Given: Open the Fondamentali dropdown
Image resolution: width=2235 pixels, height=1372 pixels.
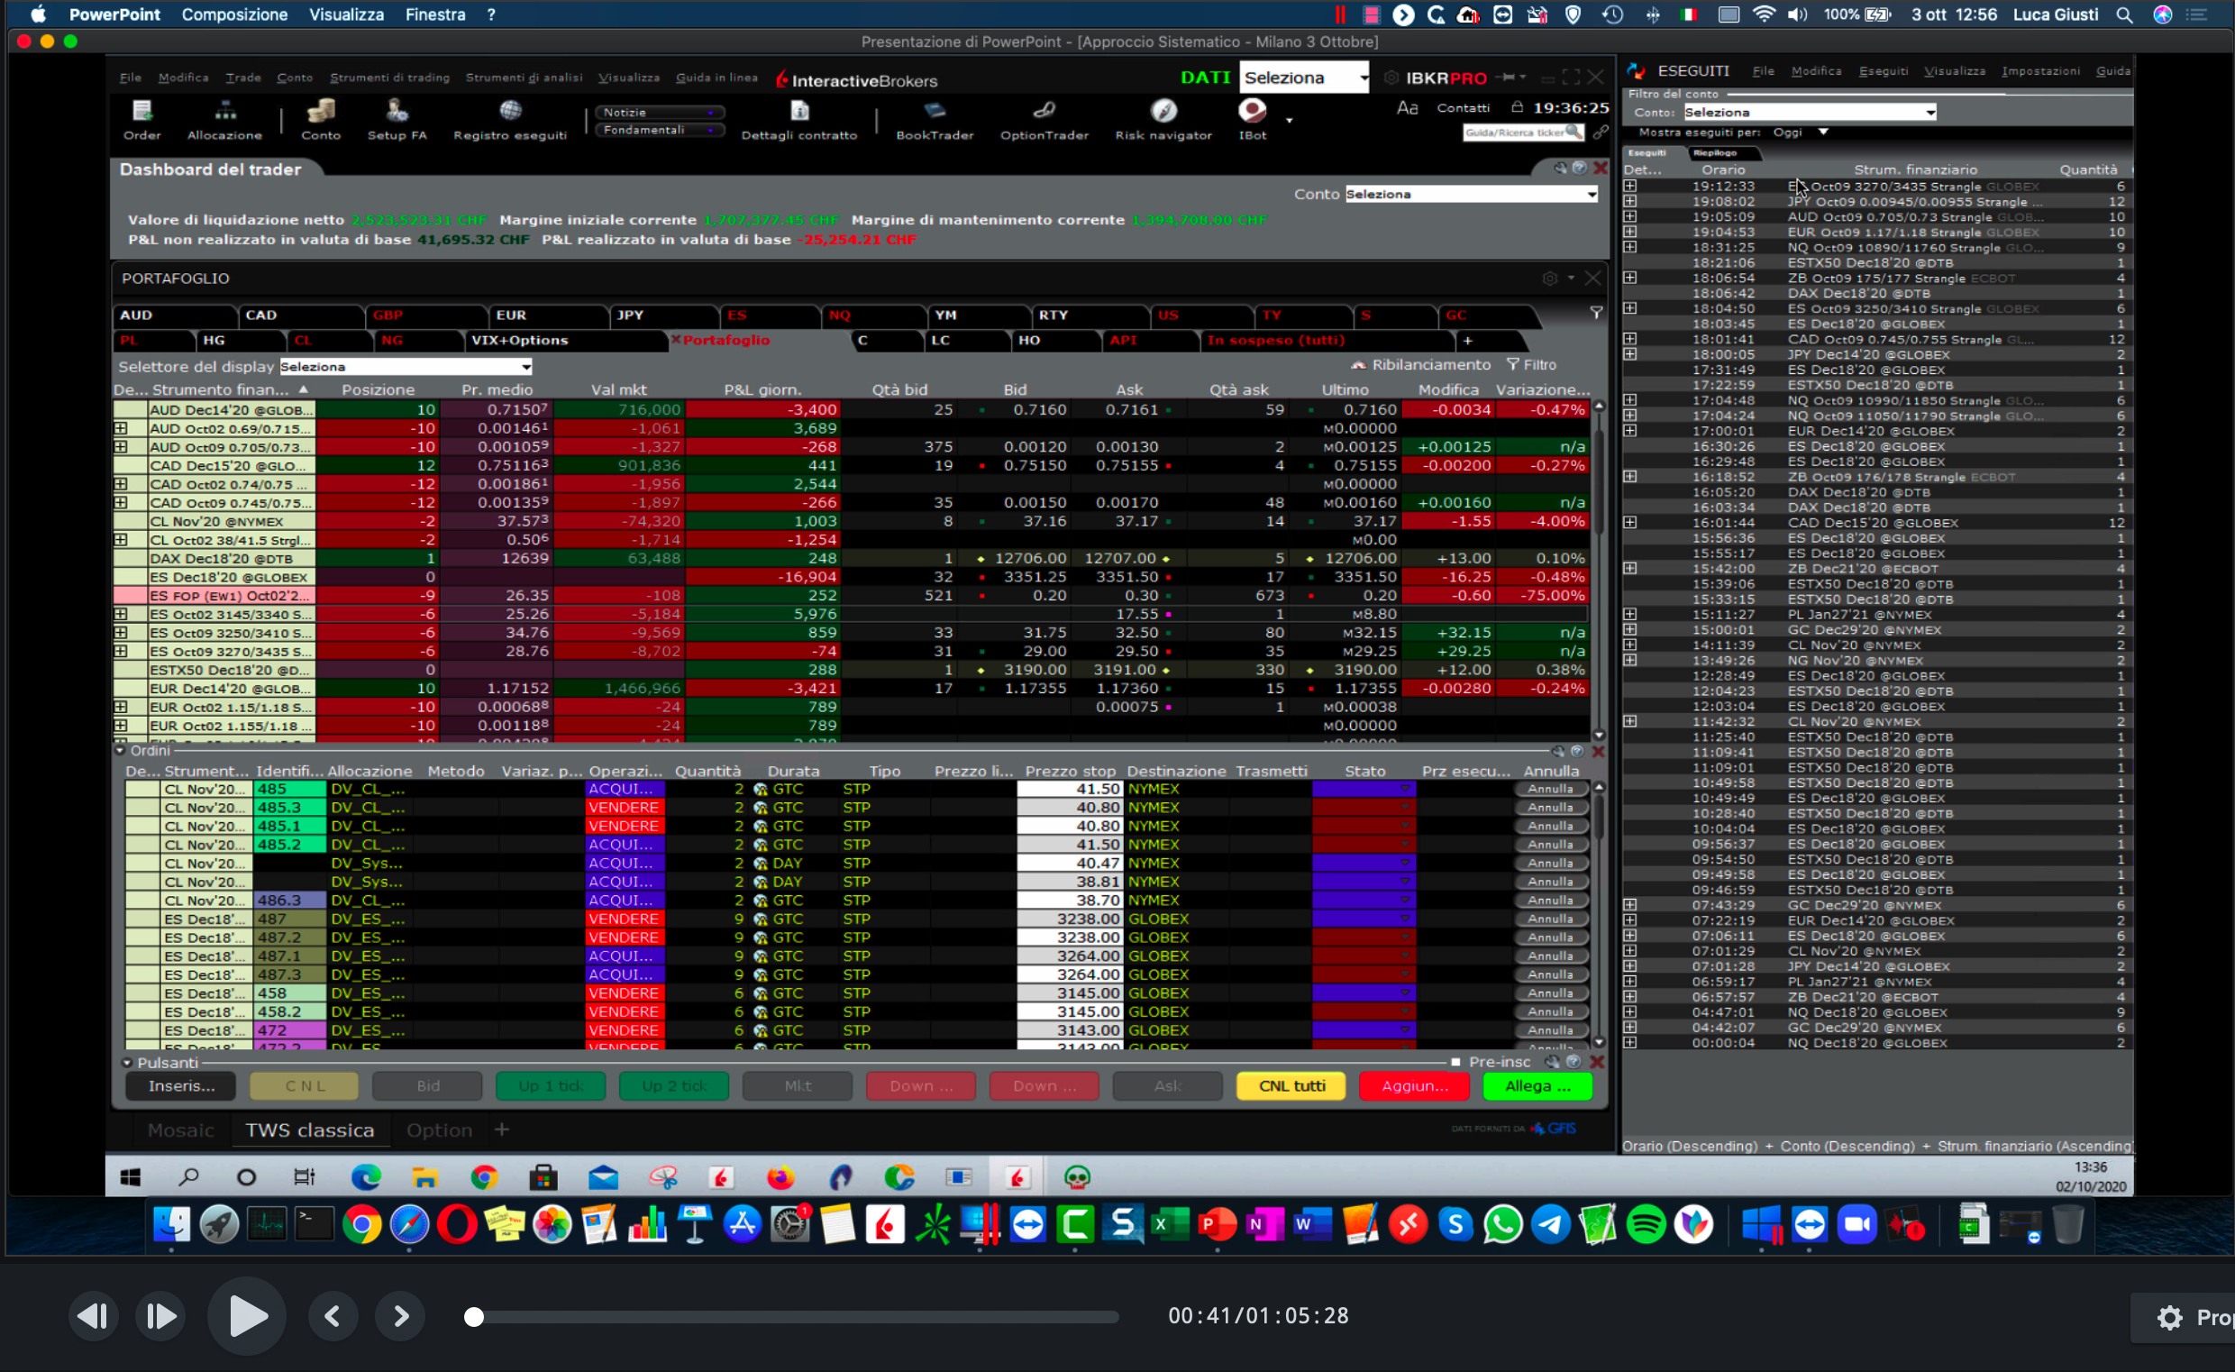Looking at the screenshot, I should 660,130.
